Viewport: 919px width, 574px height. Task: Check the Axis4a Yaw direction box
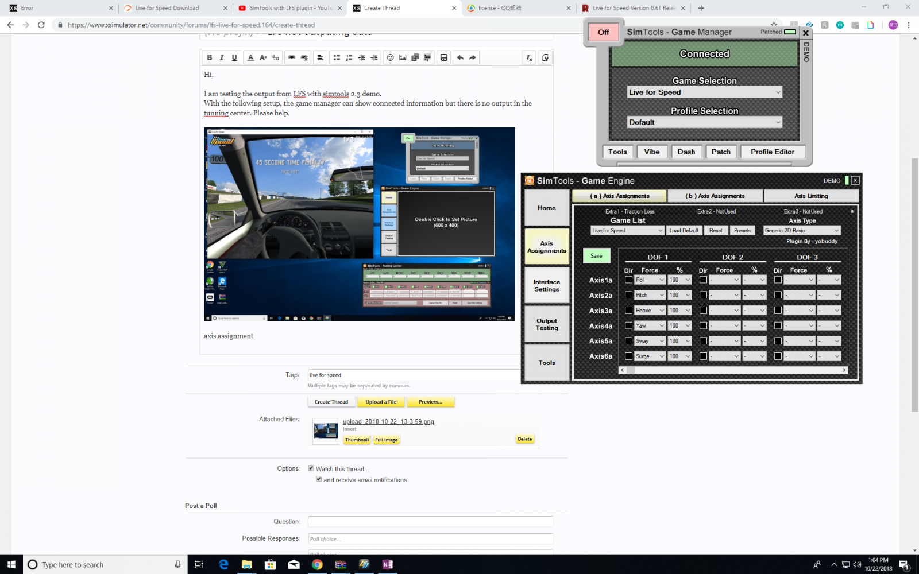coord(628,325)
